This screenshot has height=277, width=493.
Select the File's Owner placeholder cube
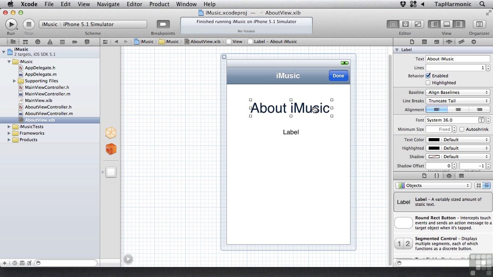click(111, 133)
